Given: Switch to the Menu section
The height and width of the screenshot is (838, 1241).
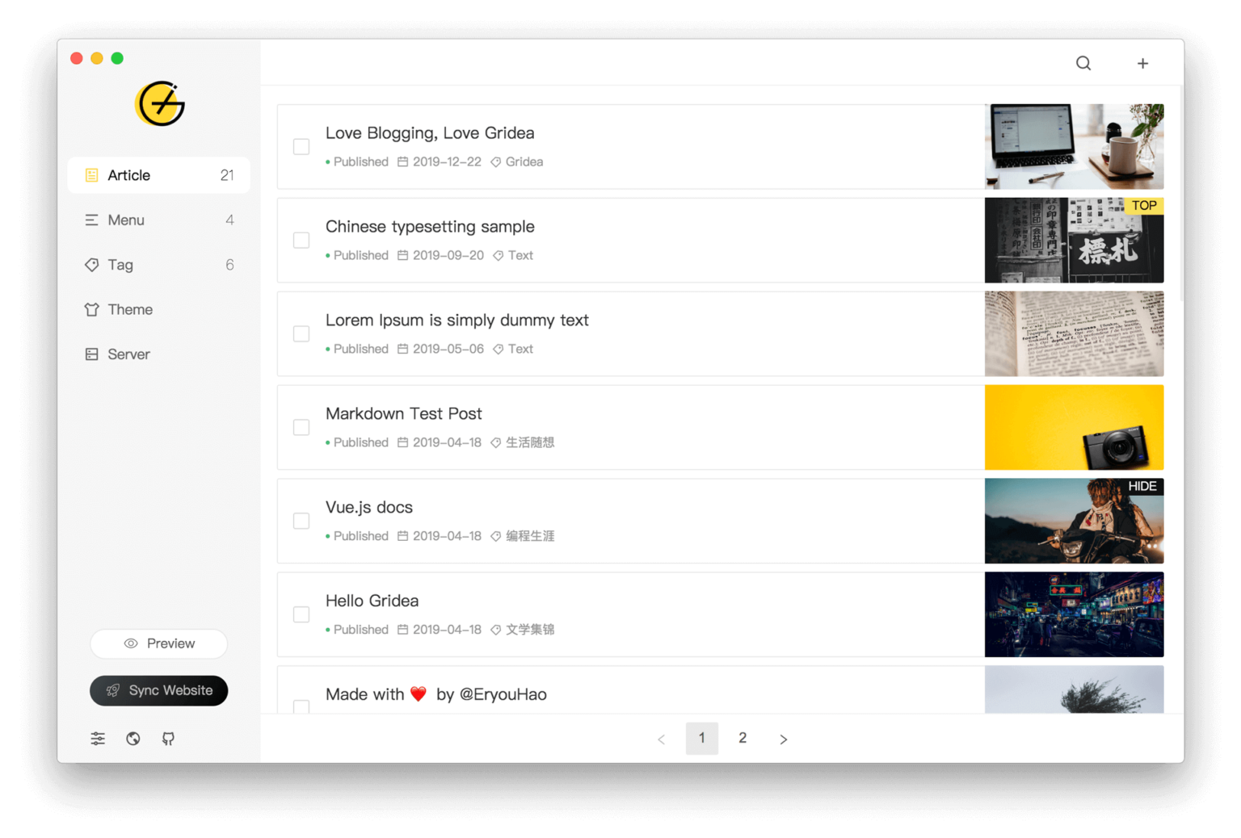Looking at the screenshot, I should (125, 220).
